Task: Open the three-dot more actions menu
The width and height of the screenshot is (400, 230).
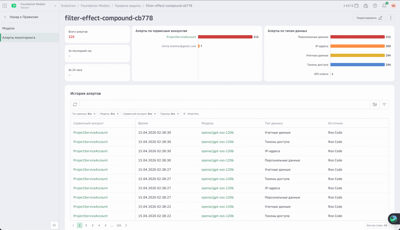Action: (391, 18)
